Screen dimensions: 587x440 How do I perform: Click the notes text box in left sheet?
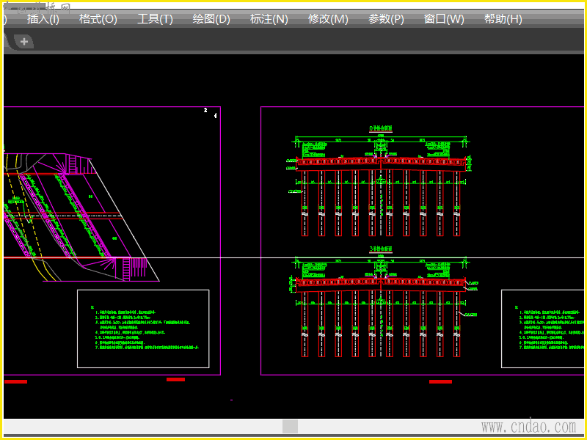[x=143, y=329]
